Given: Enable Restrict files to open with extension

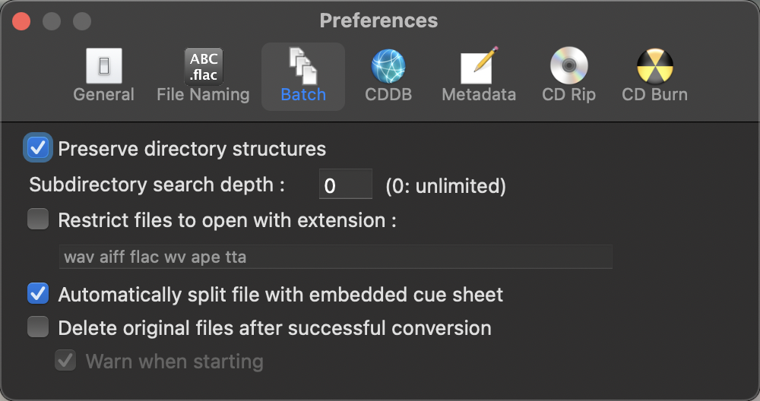Looking at the screenshot, I should coord(38,220).
